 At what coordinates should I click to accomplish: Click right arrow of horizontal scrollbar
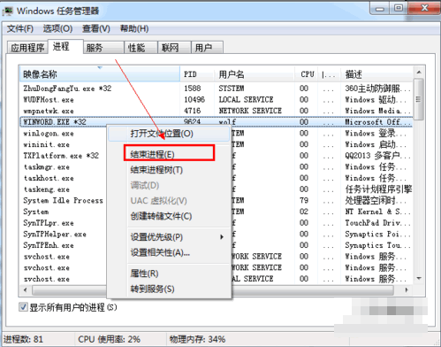[407, 290]
